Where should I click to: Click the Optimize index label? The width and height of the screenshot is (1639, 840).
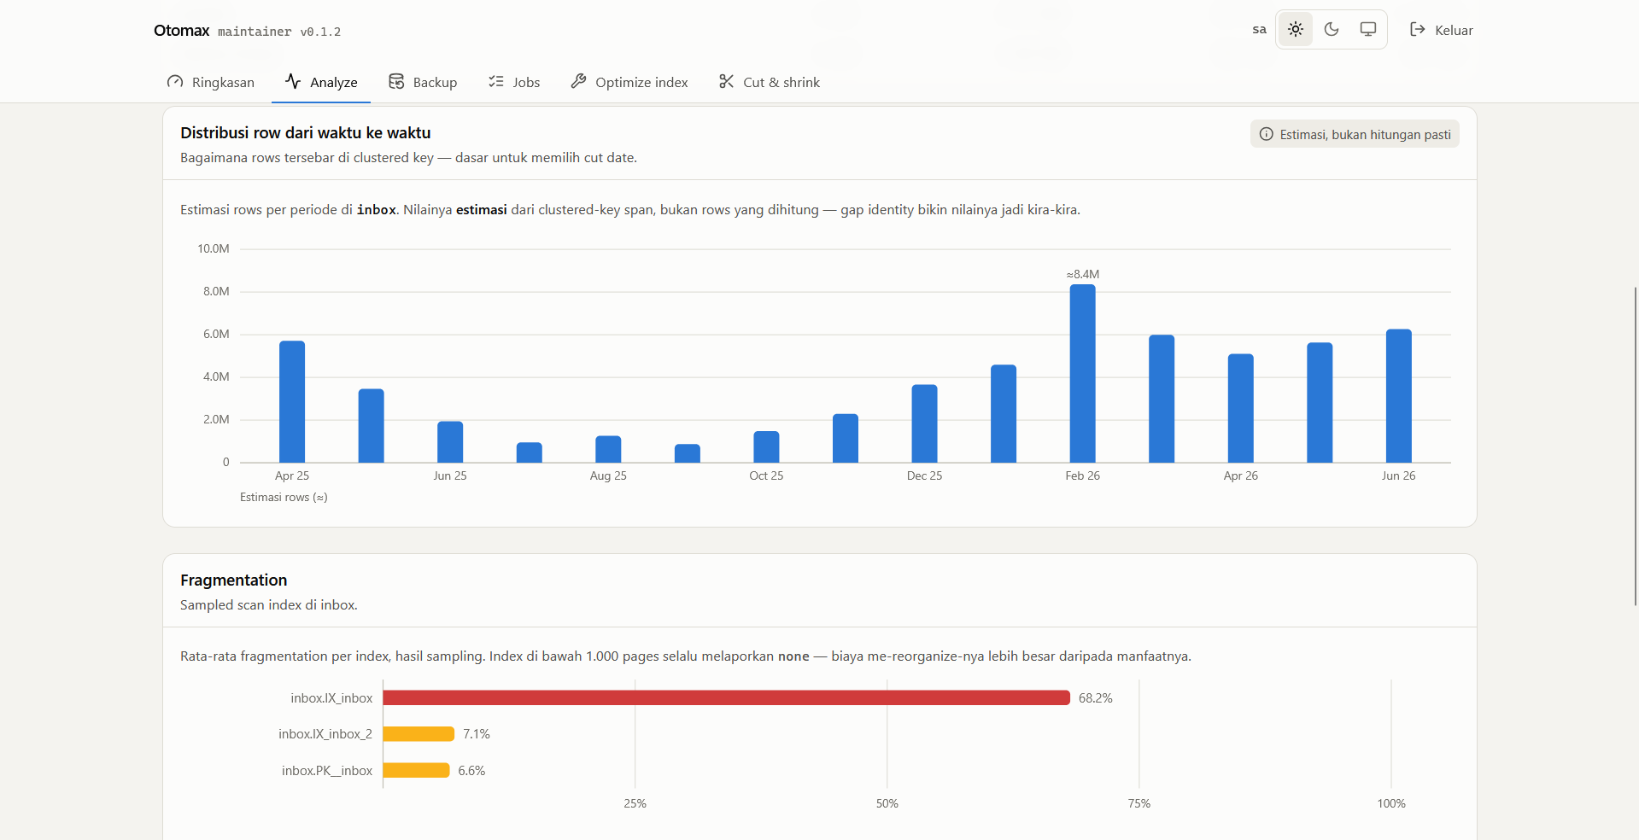641,82
